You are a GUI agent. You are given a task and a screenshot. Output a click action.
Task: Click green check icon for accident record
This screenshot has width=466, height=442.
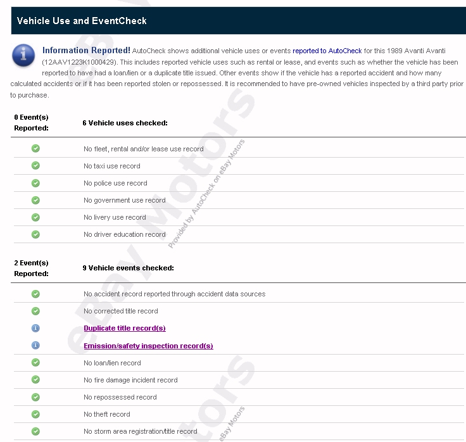tap(35, 294)
